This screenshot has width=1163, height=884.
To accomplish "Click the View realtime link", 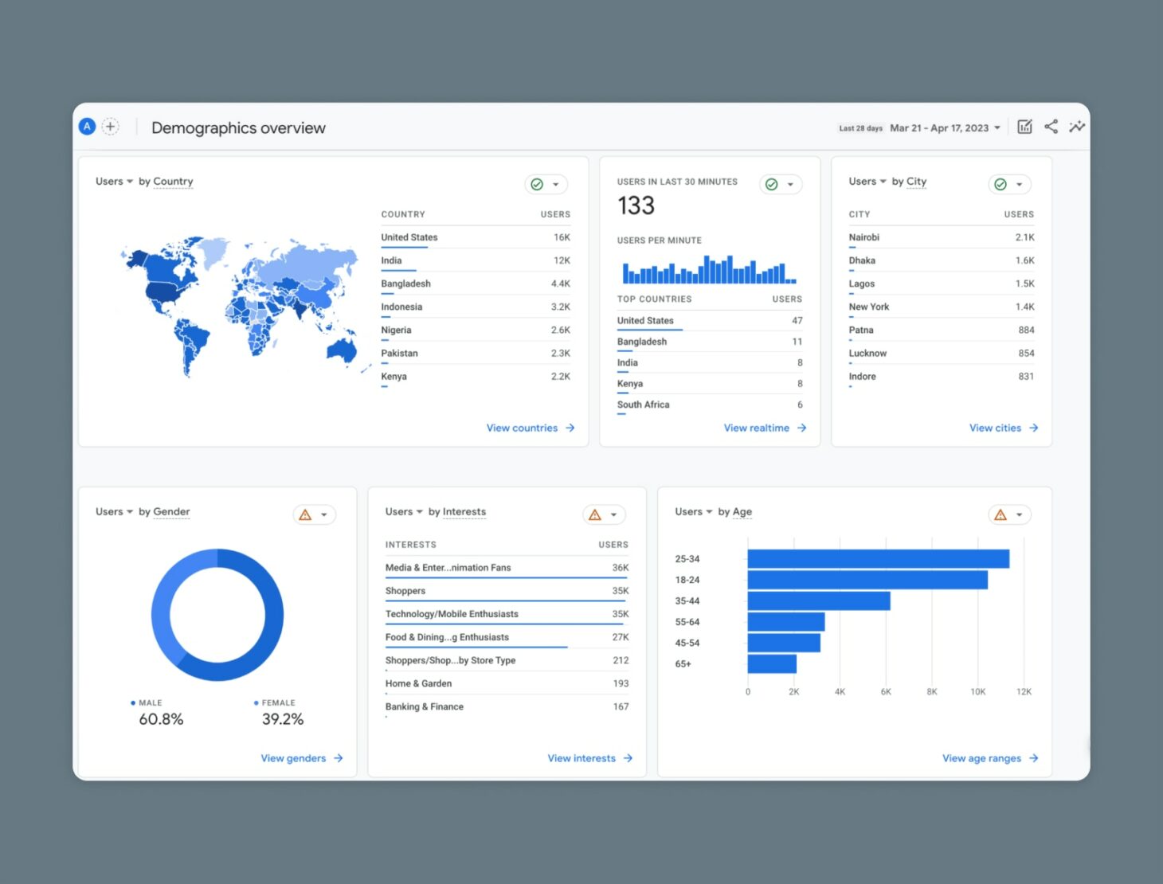I will point(756,428).
